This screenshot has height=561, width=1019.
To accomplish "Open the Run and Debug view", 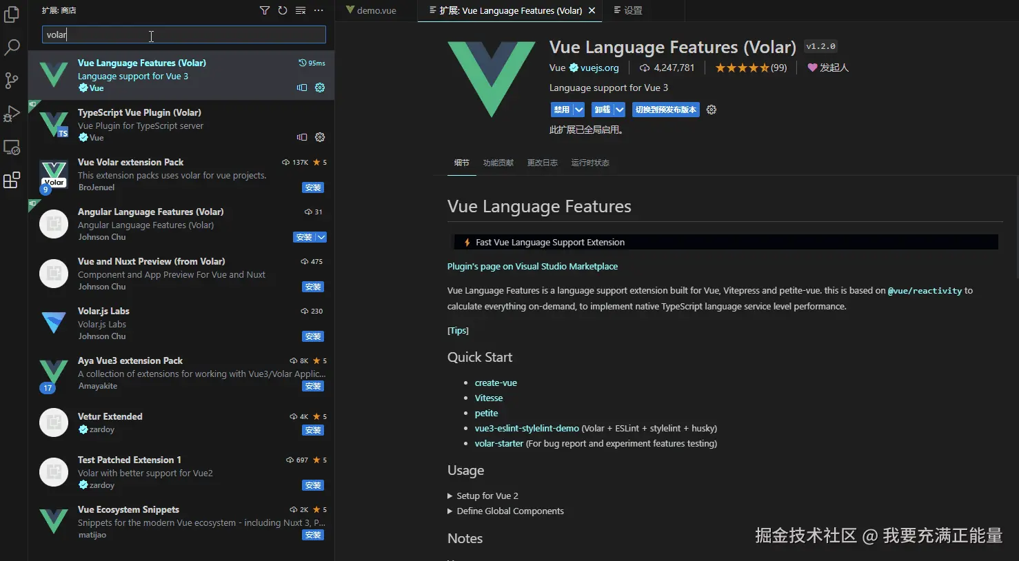I will pos(12,114).
